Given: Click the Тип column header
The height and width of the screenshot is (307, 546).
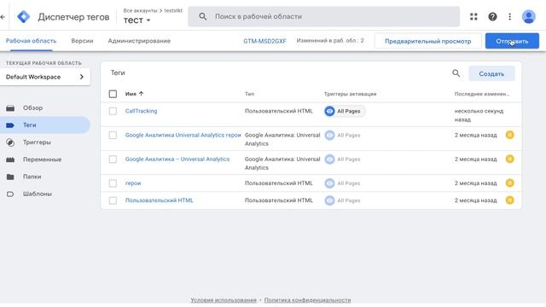Looking at the screenshot, I should tap(249, 94).
